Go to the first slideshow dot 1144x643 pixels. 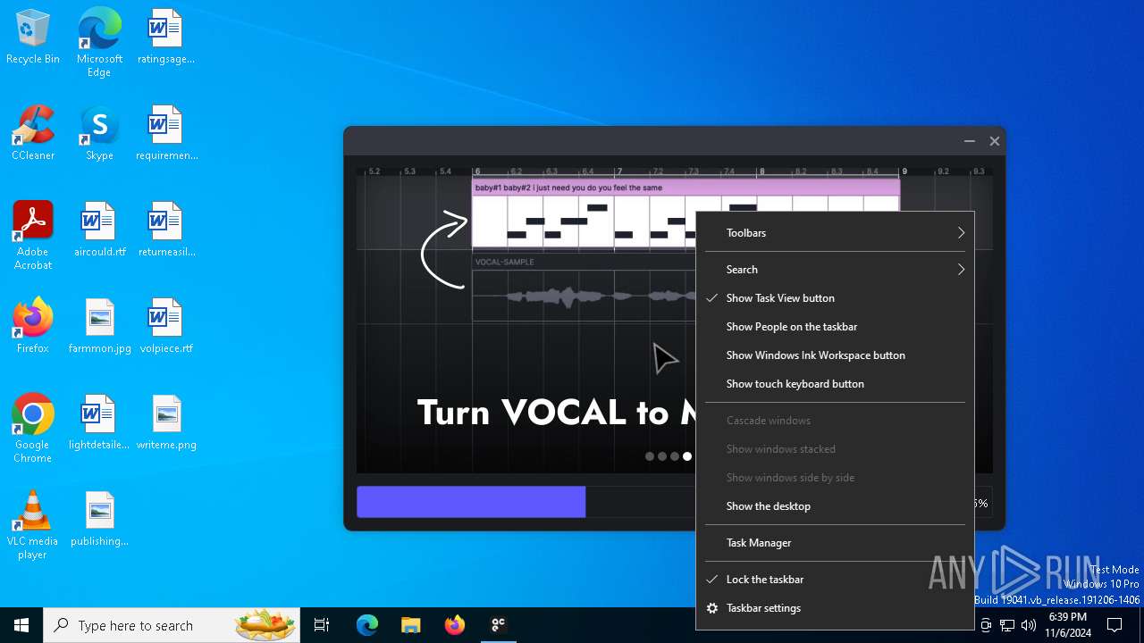pos(650,456)
